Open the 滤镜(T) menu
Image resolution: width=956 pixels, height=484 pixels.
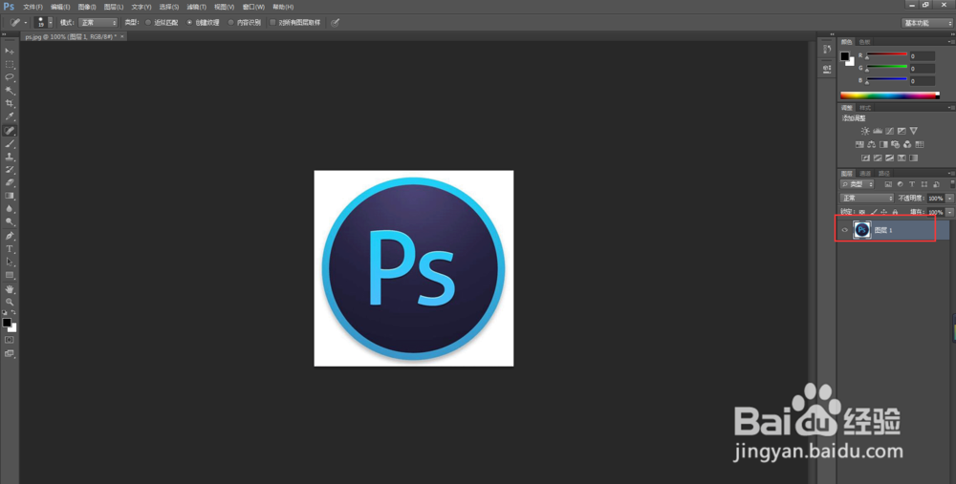(x=196, y=7)
